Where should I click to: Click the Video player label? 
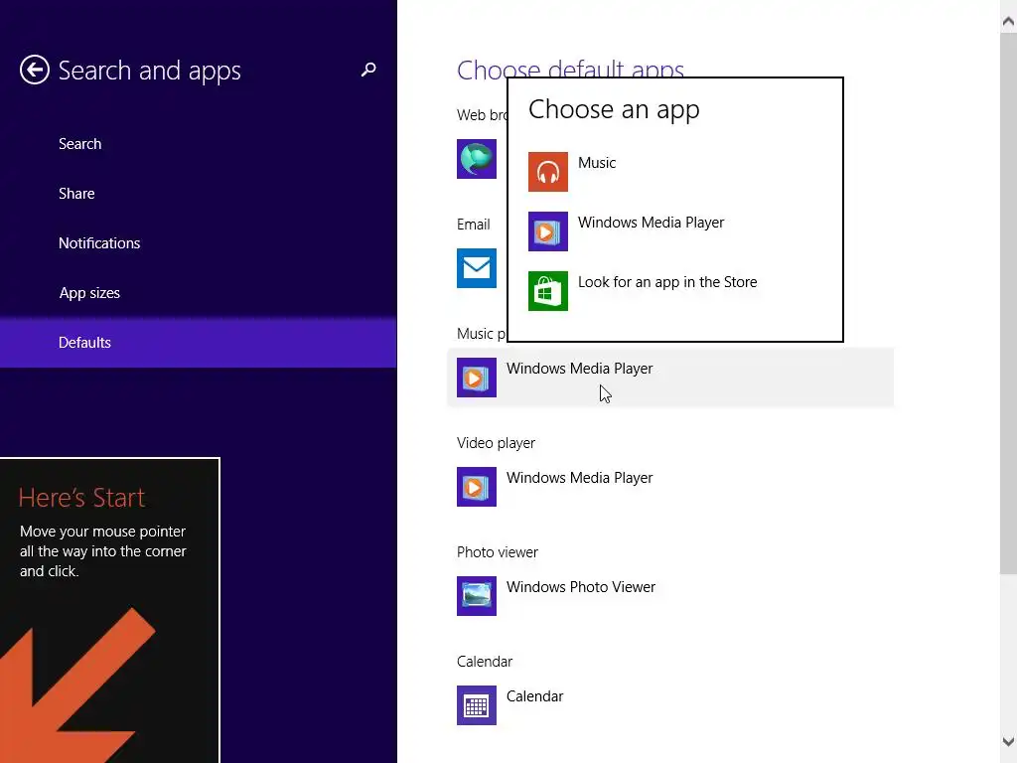[496, 443]
